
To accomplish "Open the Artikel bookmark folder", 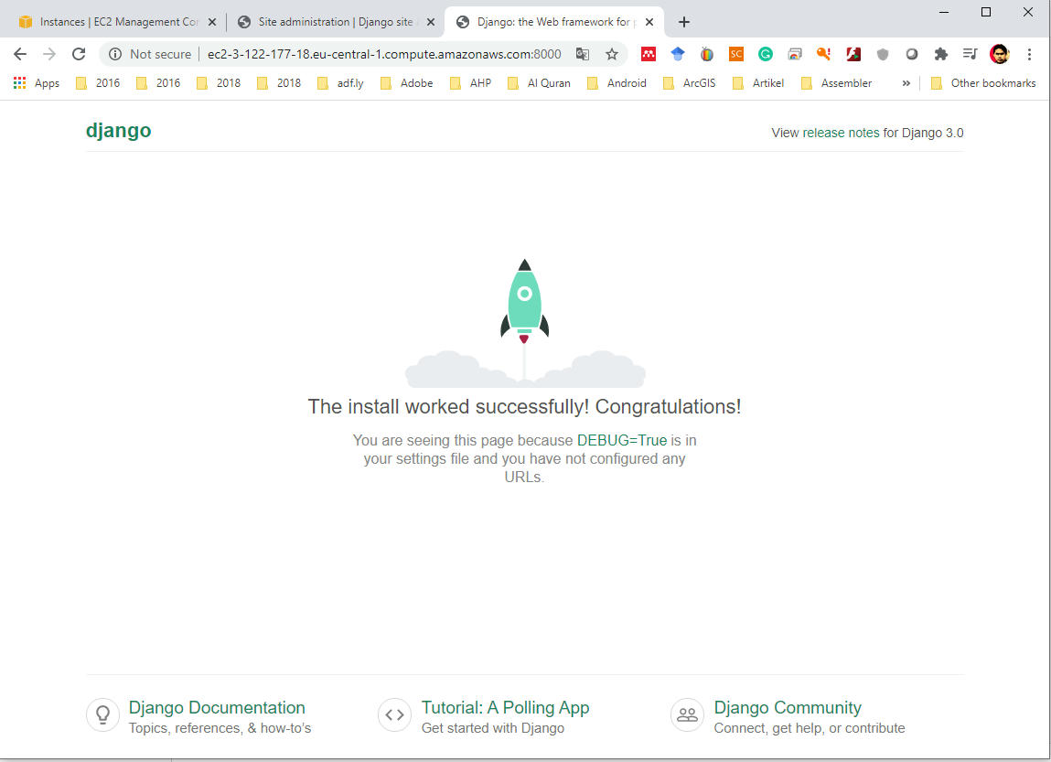I will [759, 83].
